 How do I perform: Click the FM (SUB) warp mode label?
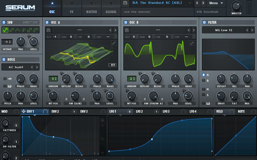pos(75,104)
